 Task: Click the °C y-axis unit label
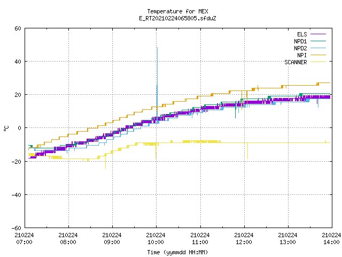[6, 128]
